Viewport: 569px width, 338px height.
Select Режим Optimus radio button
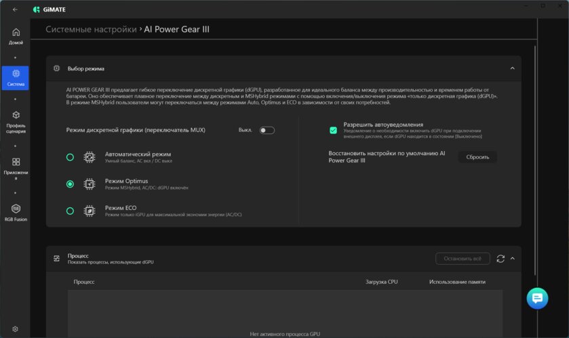[x=70, y=184]
